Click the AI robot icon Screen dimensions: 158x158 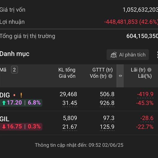pyautogui.click(x=113, y=55)
